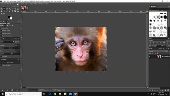Click the swap foreground and background colors arrow

pyautogui.click(x=11, y=16)
